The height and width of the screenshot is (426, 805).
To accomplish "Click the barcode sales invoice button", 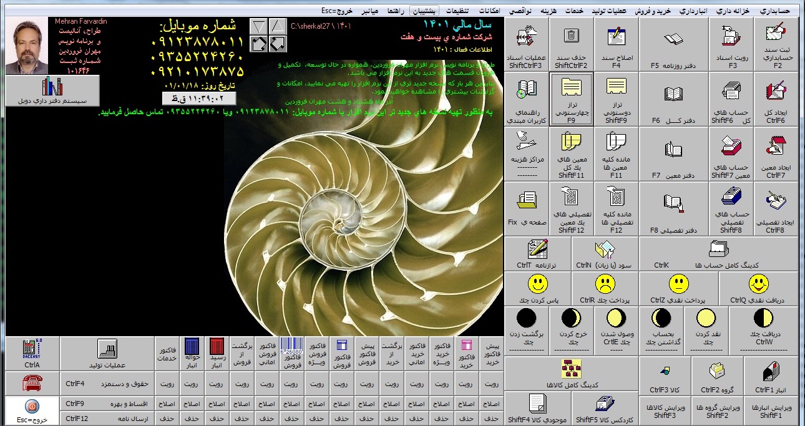I will coord(290,353).
